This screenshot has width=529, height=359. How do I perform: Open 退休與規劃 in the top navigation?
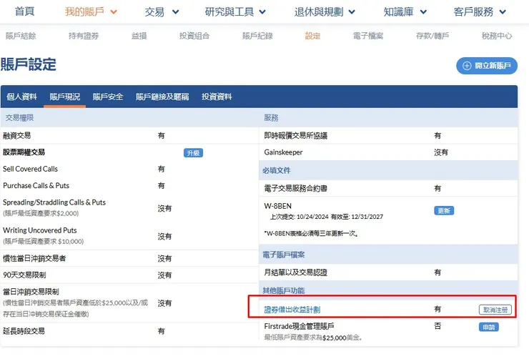click(x=319, y=12)
